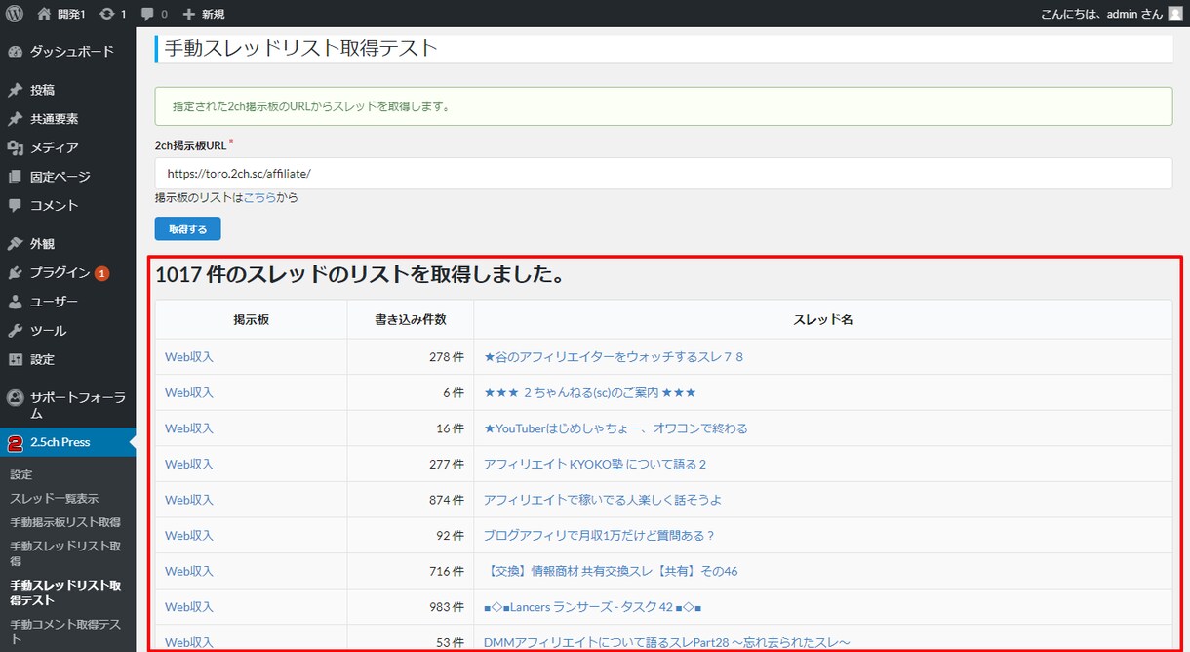The height and width of the screenshot is (652, 1190).
Task: Open thread ★谷のアフィリエイターをウォッチするスレ７８
Action: (x=614, y=357)
